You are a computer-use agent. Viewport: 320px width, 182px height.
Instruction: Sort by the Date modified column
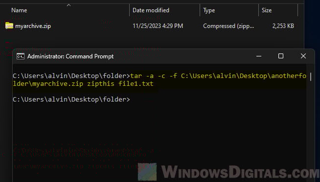click(x=151, y=10)
